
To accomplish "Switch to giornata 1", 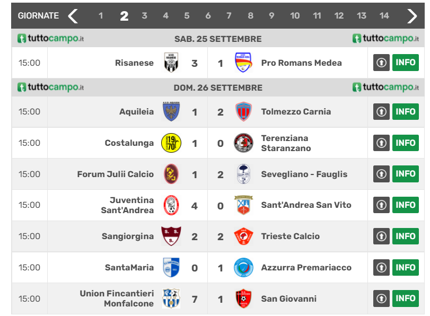I will 101,16.
